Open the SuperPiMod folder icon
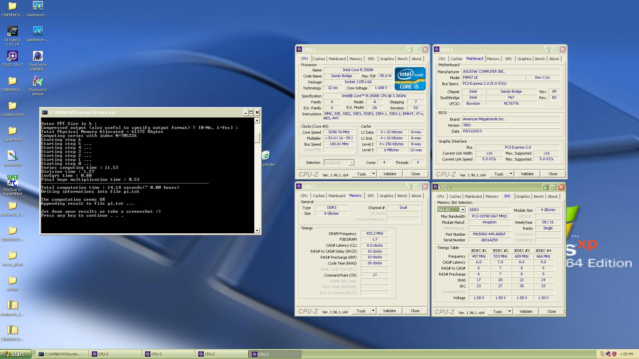 (x=12, y=134)
